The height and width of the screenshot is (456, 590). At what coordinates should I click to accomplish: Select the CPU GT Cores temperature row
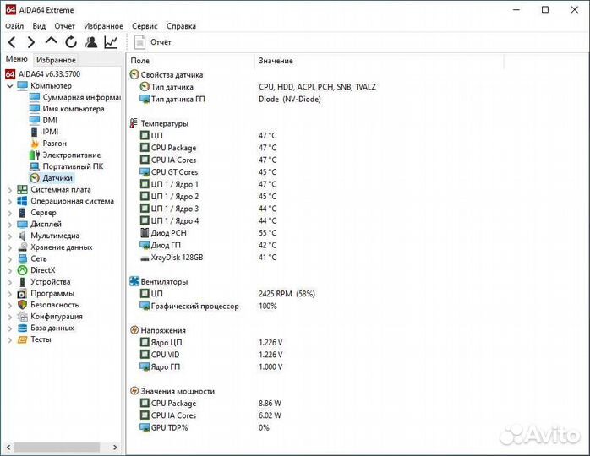[x=174, y=172]
